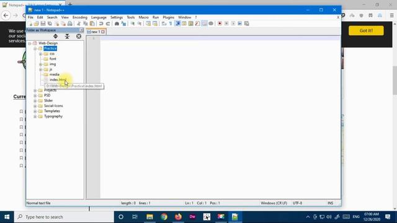Expand the js folder
This screenshot has width=397, height=223.
tap(40, 69)
